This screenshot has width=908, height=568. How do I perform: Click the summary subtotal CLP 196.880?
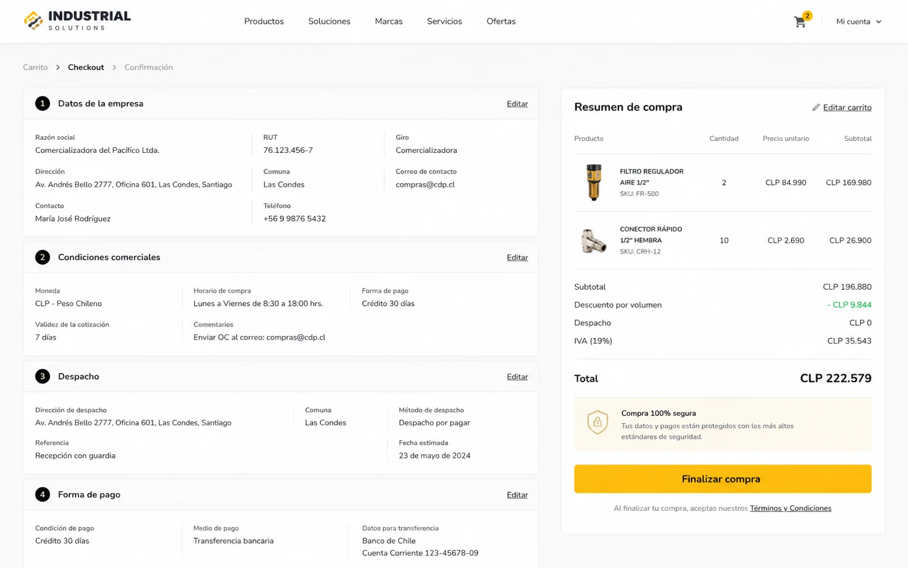point(847,287)
